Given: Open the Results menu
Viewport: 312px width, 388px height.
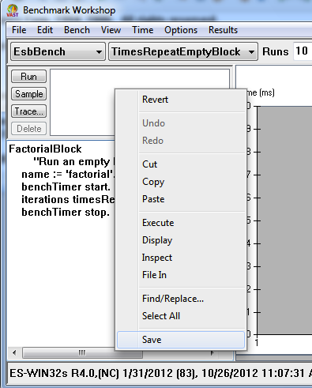Looking at the screenshot, I should coord(223,30).
